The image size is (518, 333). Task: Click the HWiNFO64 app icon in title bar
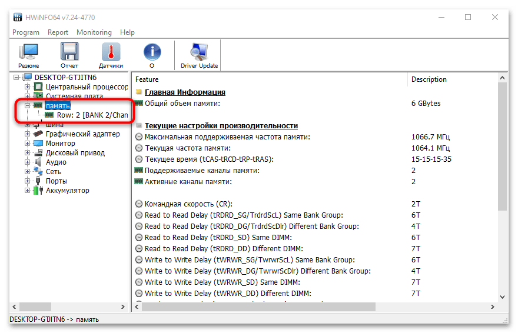[18, 17]
